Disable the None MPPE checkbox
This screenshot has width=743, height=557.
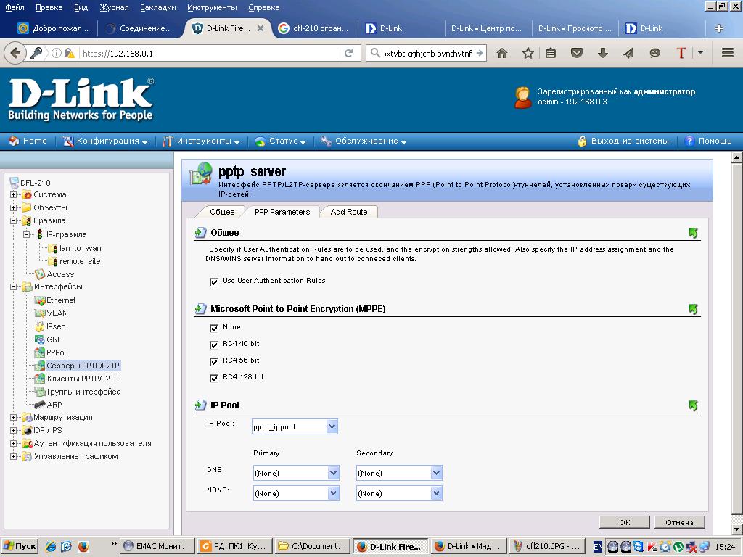(x=214, y=329)
